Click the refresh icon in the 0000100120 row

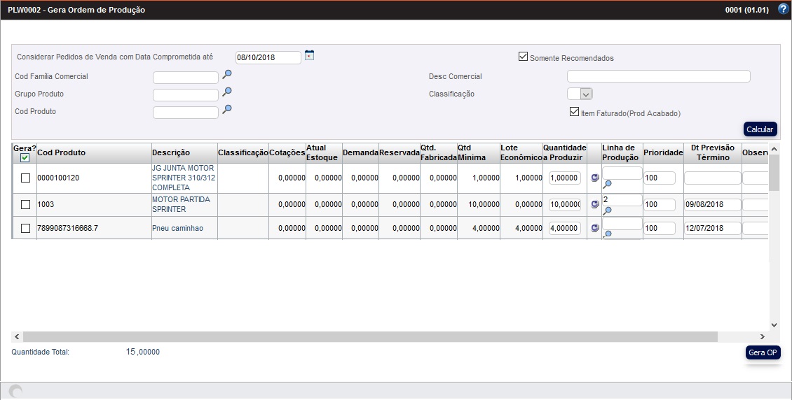point(595,178)
